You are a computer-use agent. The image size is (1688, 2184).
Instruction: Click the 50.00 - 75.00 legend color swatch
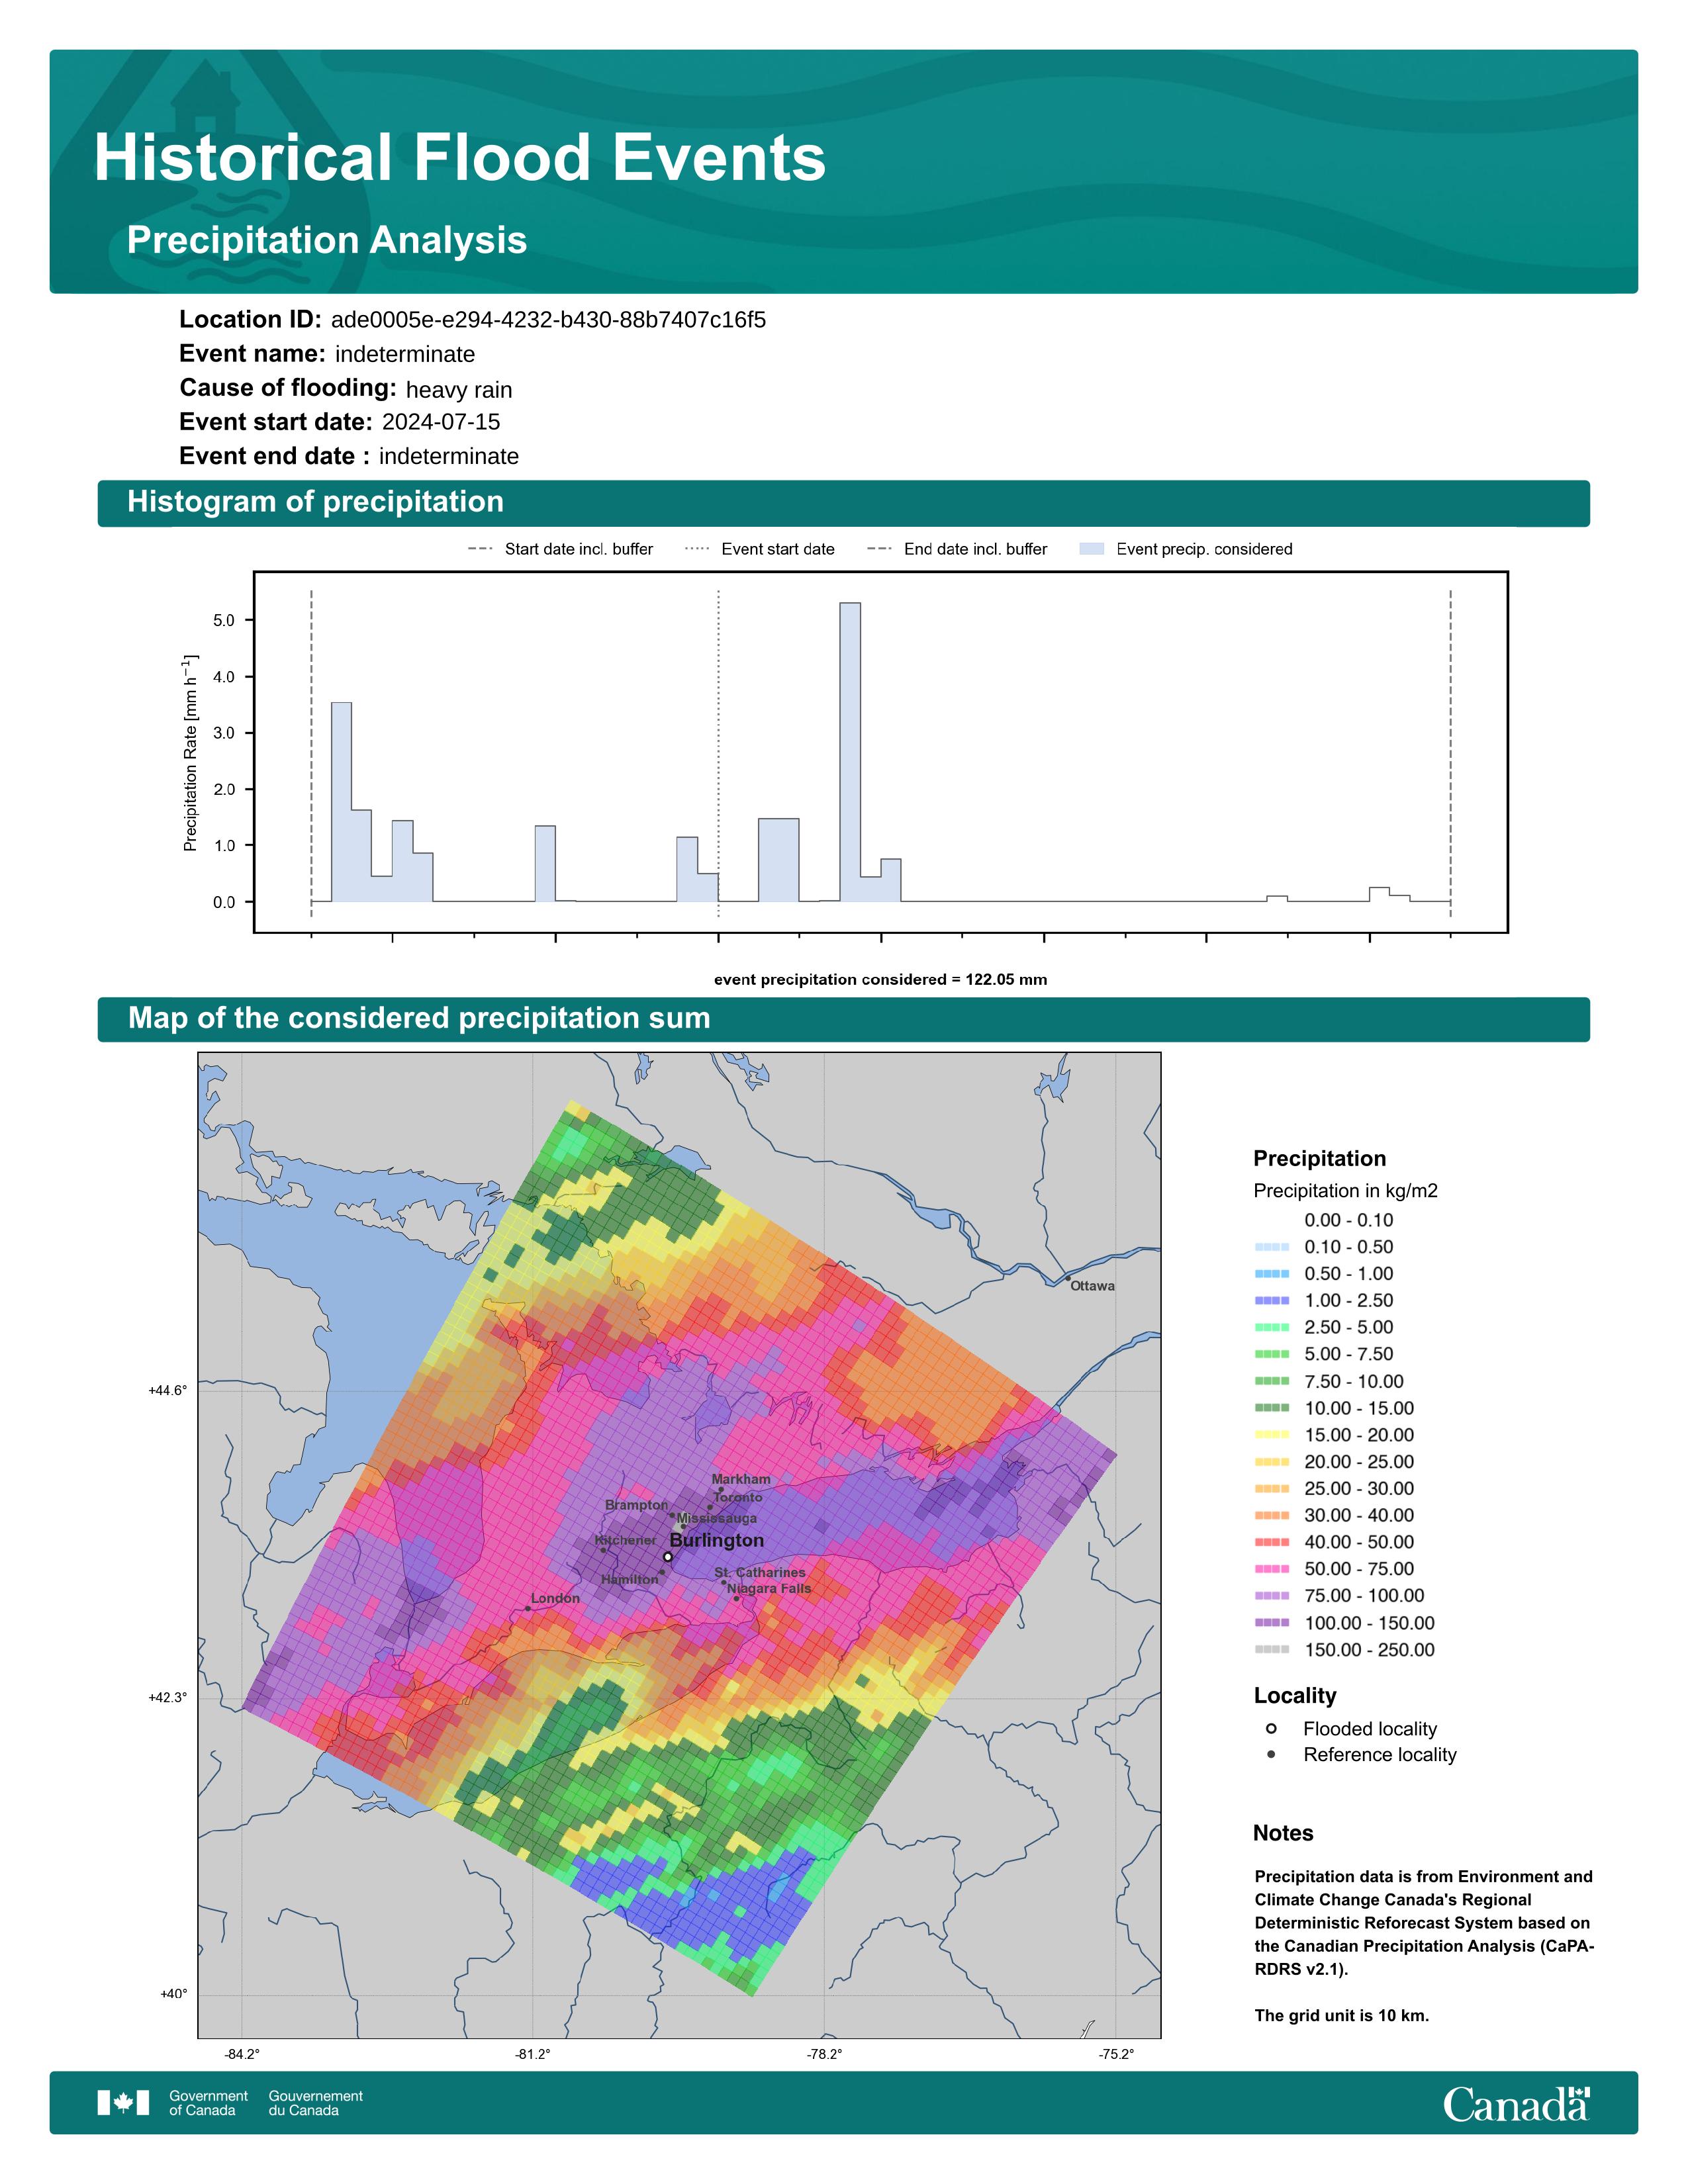point(1272,1569)
